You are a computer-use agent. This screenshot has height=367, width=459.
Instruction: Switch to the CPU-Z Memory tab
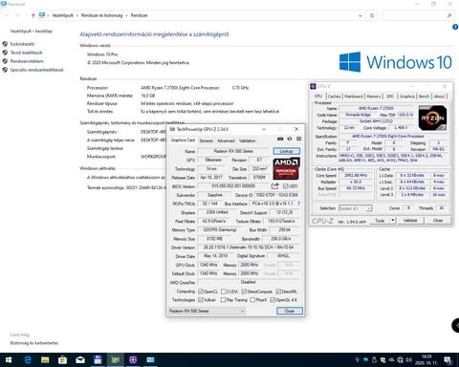(x=373, y=97)
